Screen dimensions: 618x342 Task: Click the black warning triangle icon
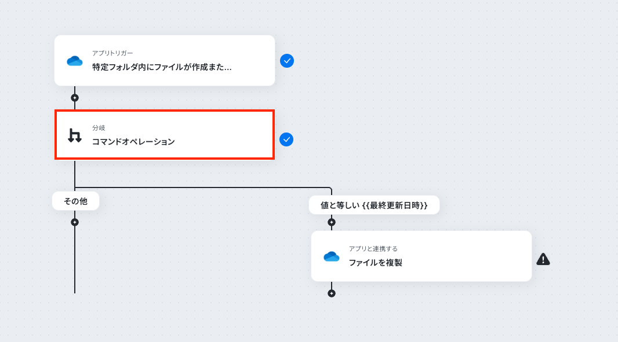click(543, 259)
